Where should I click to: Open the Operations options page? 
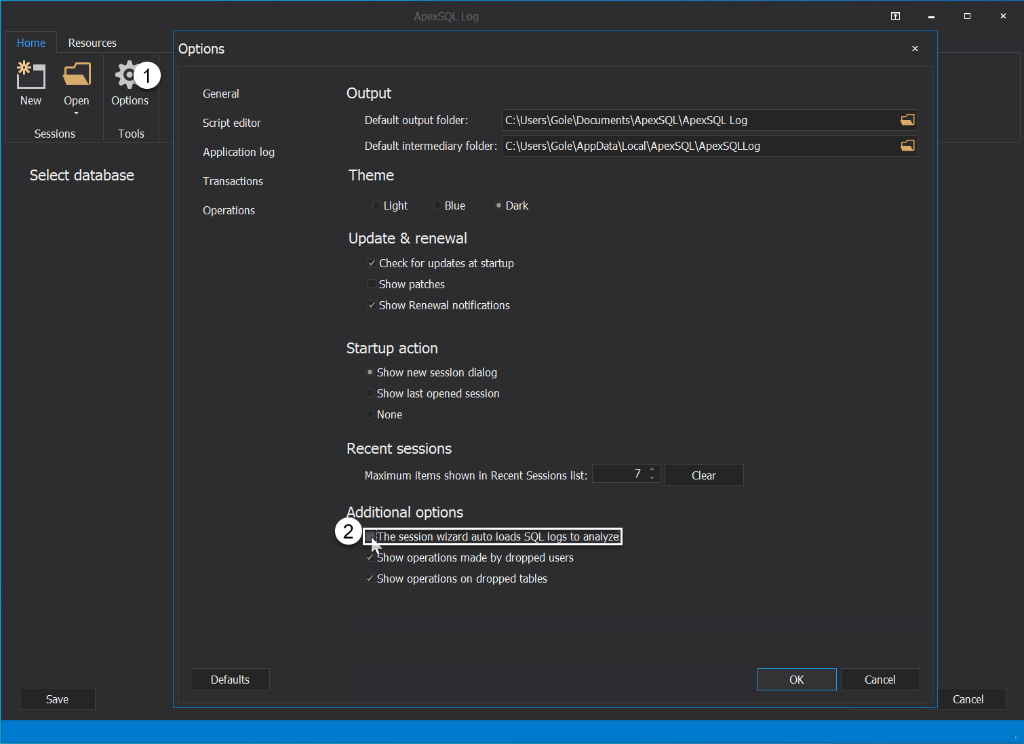pos(229,210)
